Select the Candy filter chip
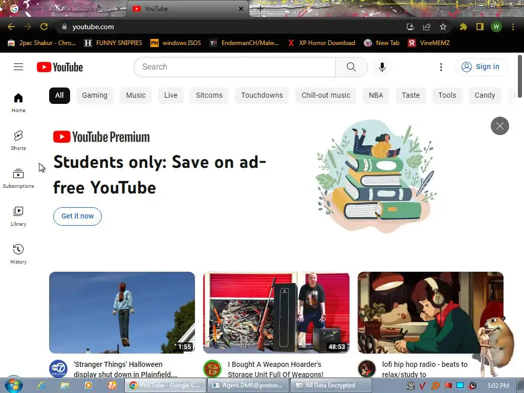This screenshot has height=393, width=524. (x=485, y=96)
